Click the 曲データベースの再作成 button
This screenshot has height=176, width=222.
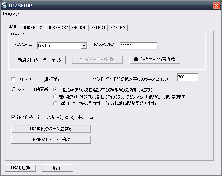(154, 60)
